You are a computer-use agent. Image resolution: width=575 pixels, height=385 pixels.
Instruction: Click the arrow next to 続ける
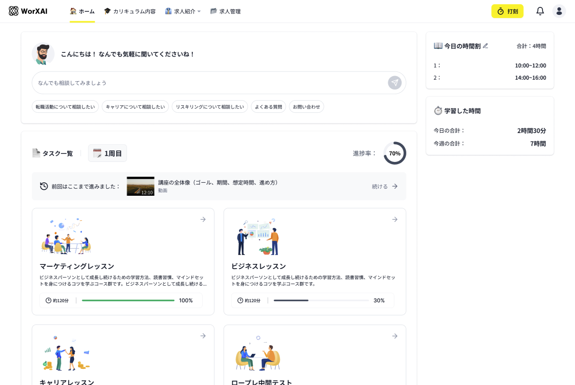click(395, 186)
